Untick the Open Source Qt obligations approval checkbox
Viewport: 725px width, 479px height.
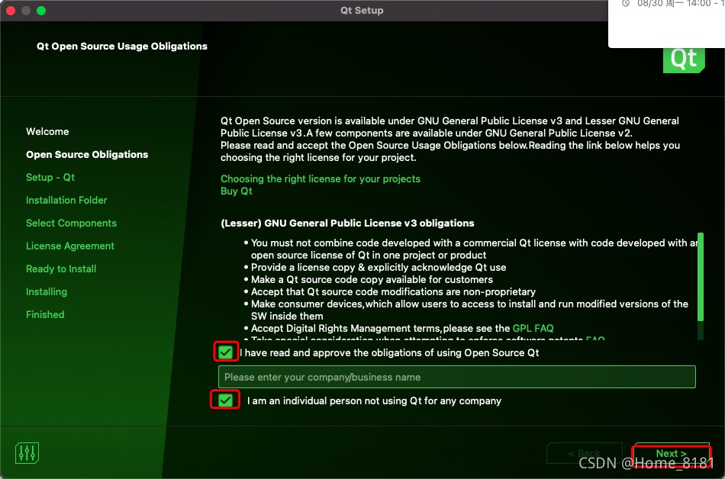point(226,352)
